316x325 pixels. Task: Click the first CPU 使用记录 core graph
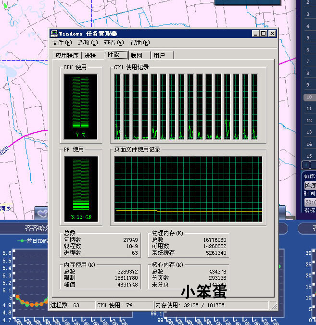117,107
